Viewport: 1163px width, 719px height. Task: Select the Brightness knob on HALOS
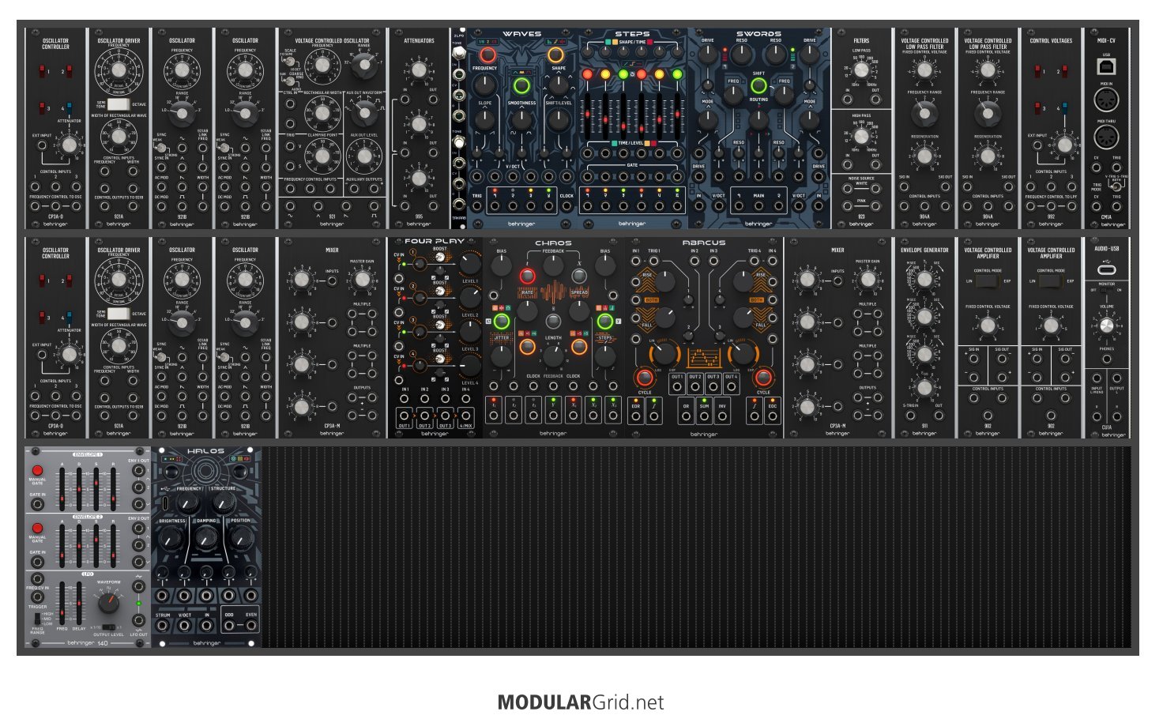pos(171,538)
